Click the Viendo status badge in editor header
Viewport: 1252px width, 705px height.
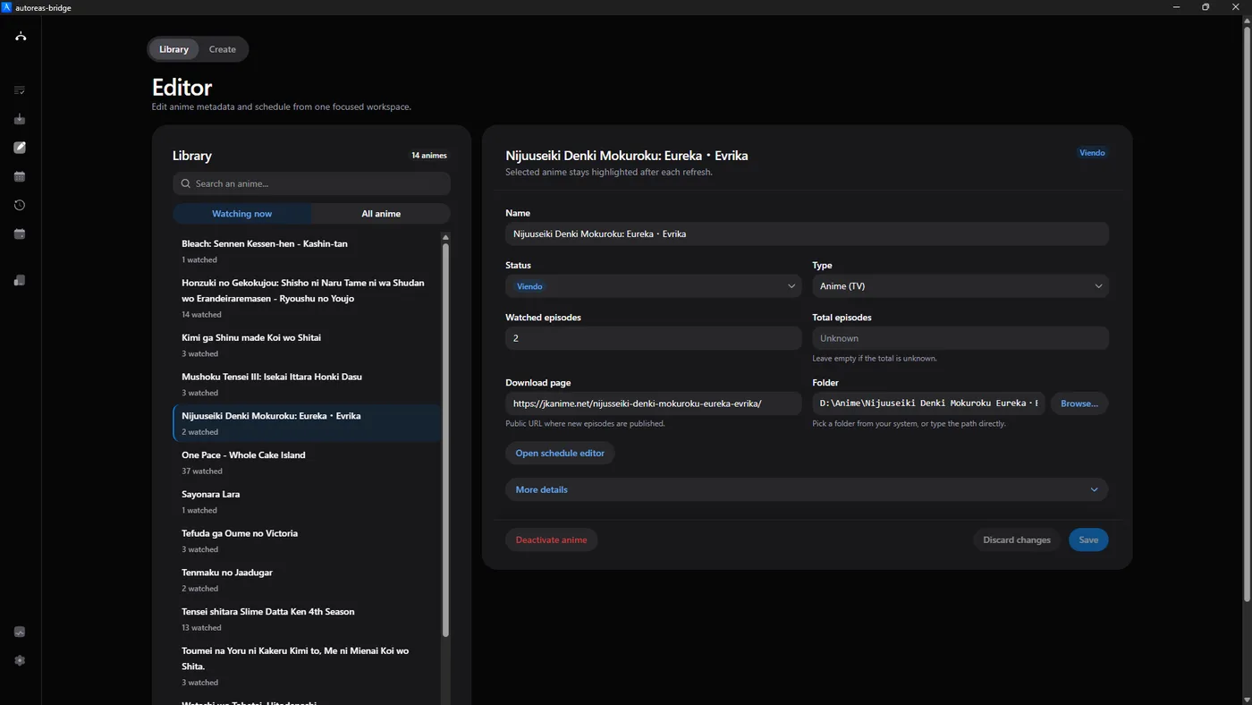pyautogui.click(x=1092, y=153)
